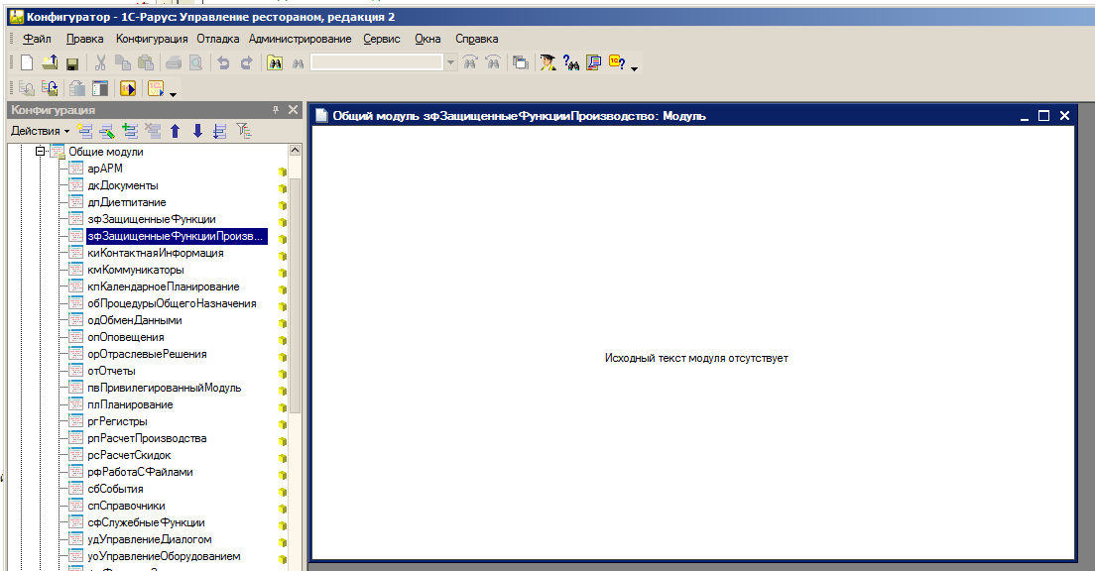Open the Сервис menu
This screenshot has width=1095, height=571.
[381, 39]
